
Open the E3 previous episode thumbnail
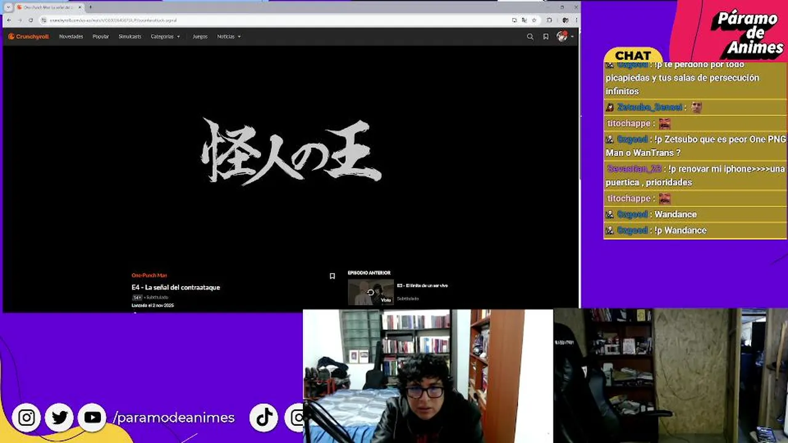371,292
